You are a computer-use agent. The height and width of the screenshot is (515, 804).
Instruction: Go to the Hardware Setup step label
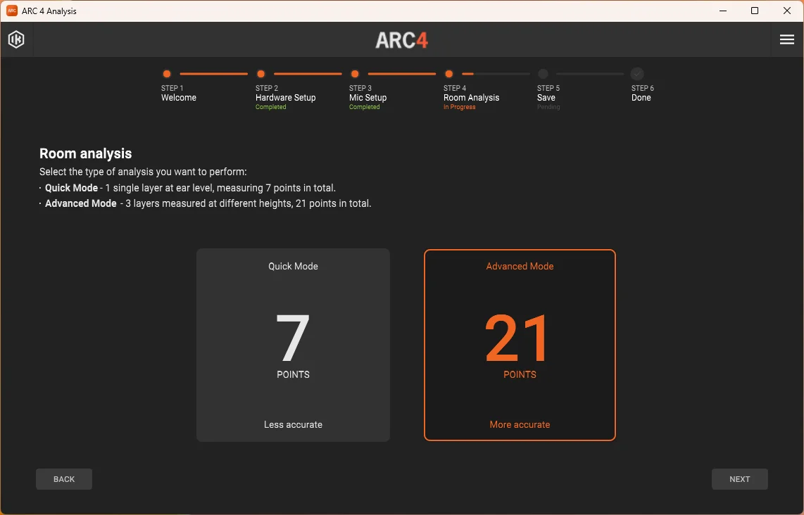tap(286, 97)
